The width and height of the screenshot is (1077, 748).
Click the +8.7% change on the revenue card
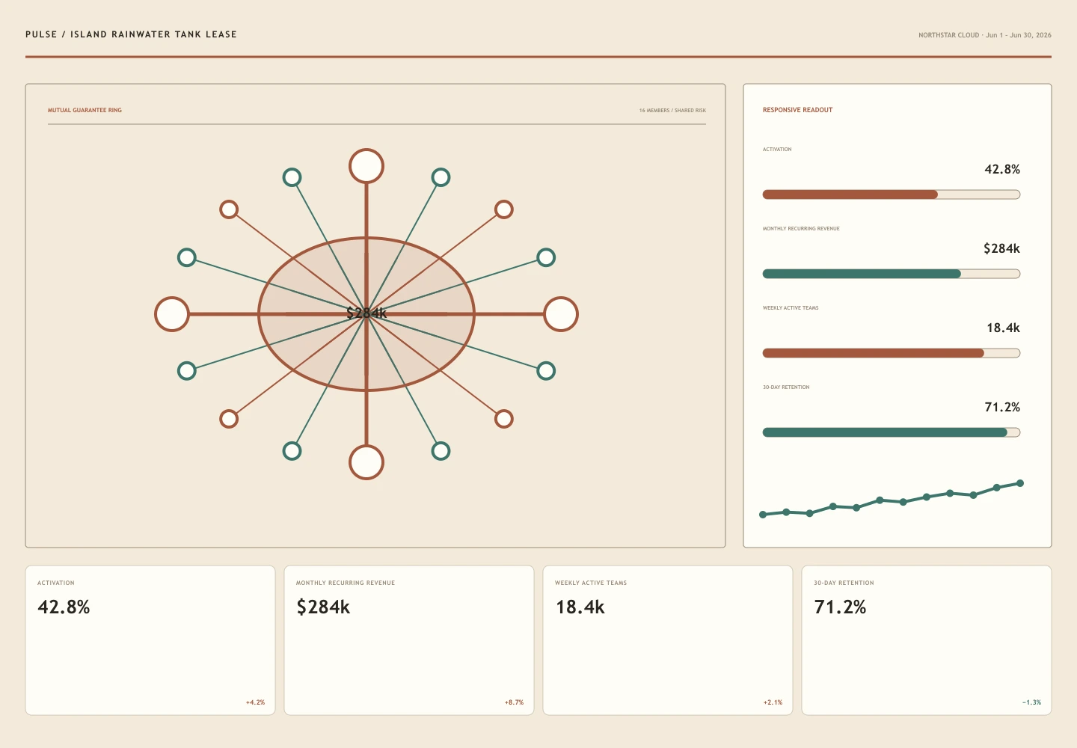point(514,702)
